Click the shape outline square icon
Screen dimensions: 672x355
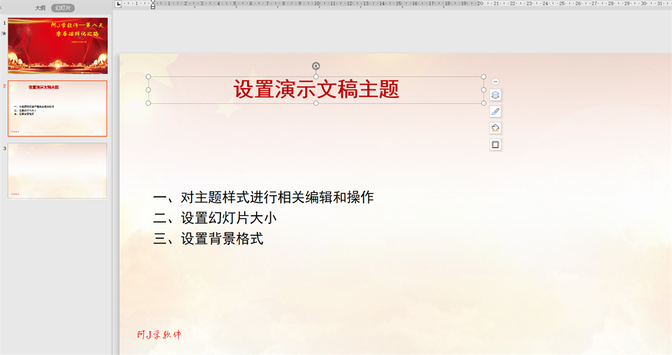point(495,145)
